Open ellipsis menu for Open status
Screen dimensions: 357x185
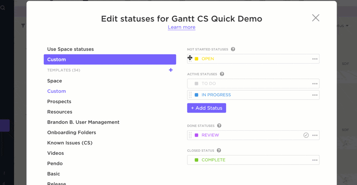point(315,59)
